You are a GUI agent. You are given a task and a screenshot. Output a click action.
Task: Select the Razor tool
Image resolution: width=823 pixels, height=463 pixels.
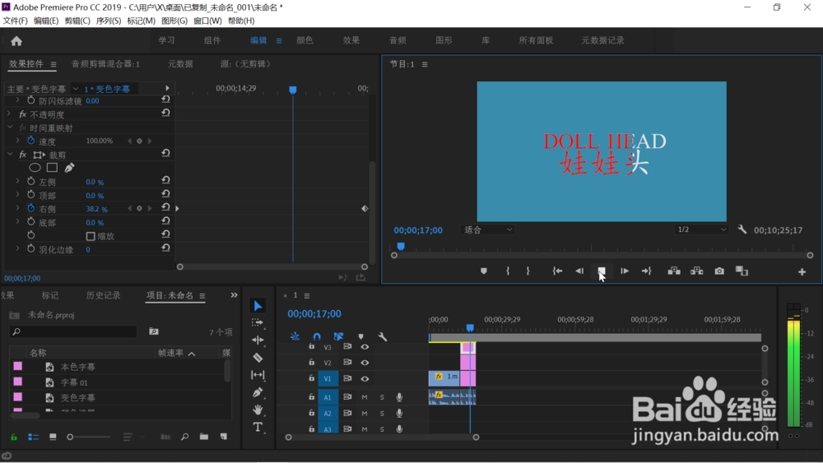(258, 358)
